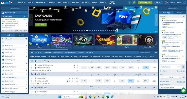This screenshot has height=99, width=187.
Task: Expand Detailed score in Top Games
Action: pyautogui.click(x=7, y=28)
